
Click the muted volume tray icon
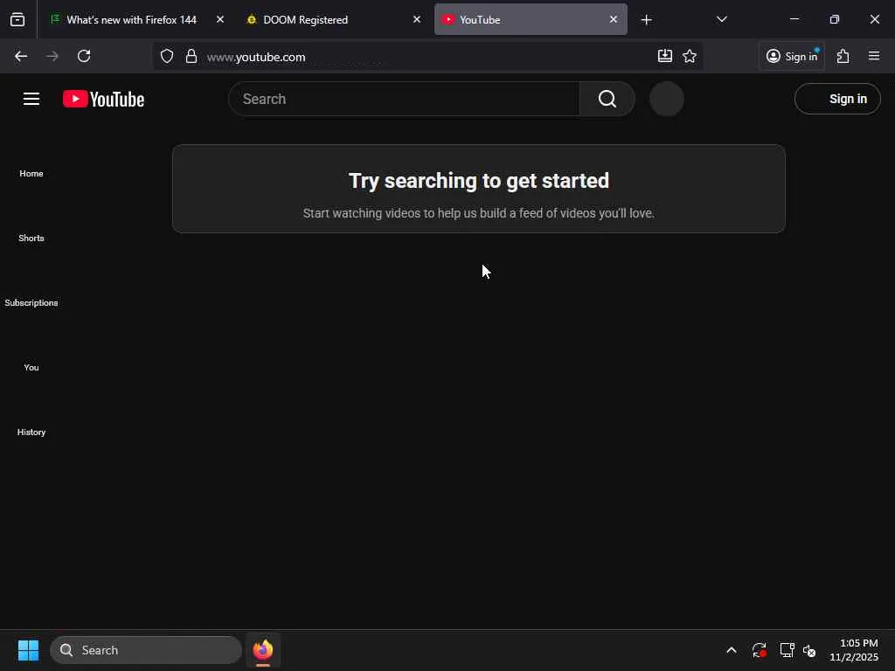pos(809,650)
